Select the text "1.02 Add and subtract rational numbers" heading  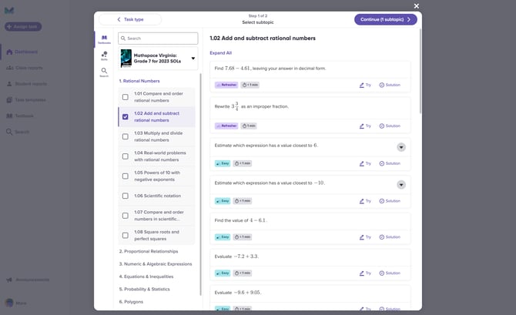[263, 39]
